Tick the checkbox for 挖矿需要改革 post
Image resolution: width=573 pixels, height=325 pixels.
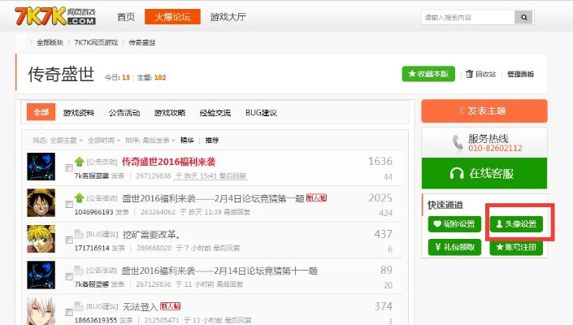69,240
